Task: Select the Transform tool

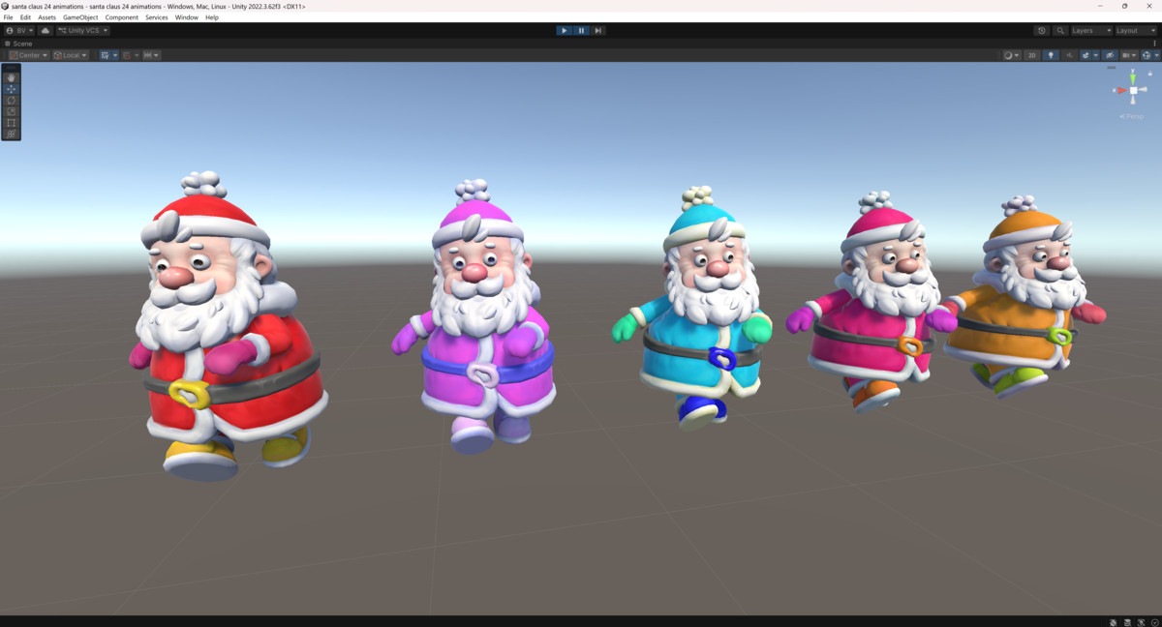Action: click(11, 134)
